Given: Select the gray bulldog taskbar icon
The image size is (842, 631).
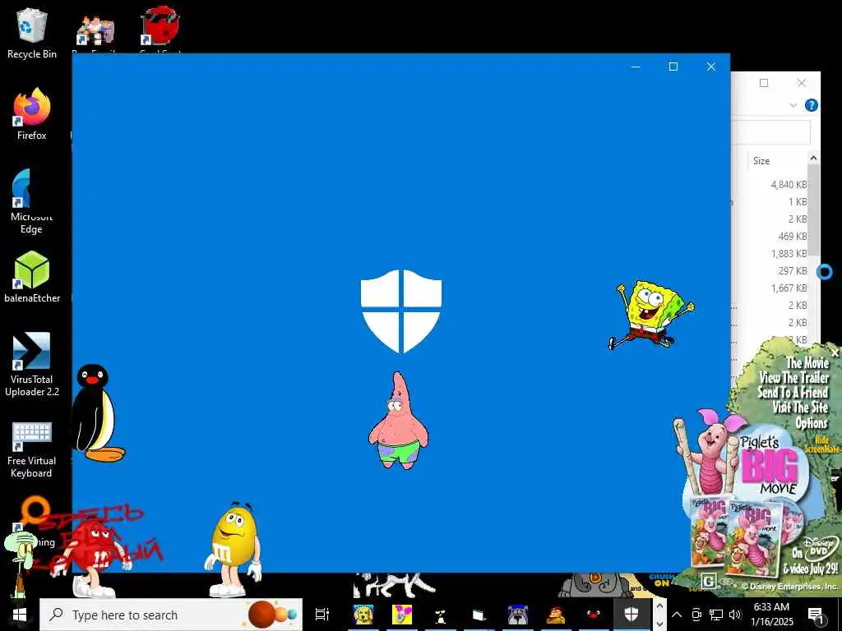Looking at the screenshot, I should pyautogui.click(x=518, y=615).
